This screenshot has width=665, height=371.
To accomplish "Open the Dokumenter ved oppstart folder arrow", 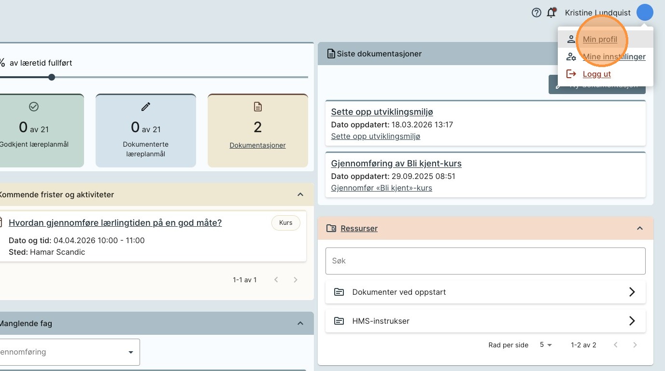I will click(x=632, y=292).
